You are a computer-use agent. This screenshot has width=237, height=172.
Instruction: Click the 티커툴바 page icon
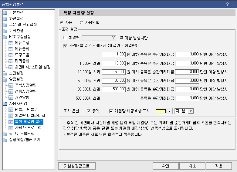click(11, 61)
